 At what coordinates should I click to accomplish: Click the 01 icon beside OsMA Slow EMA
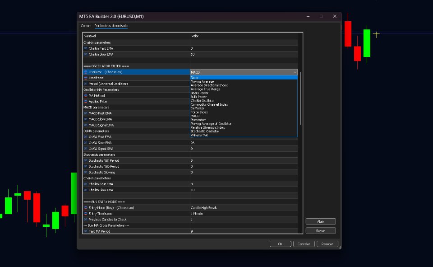point(86,143)
